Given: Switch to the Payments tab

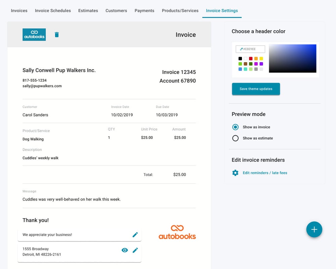Looking at the screenshot, I should [x=144, y=10].
